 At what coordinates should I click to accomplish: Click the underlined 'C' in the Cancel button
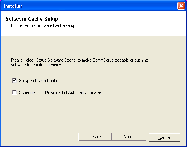pyautogui.click(x=160, y=137)
